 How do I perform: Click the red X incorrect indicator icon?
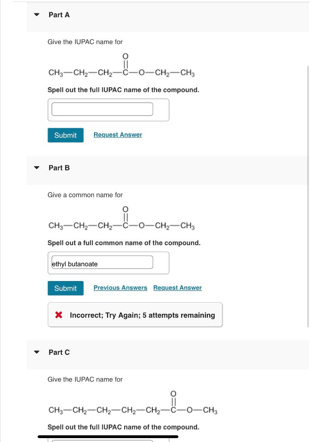59,315
